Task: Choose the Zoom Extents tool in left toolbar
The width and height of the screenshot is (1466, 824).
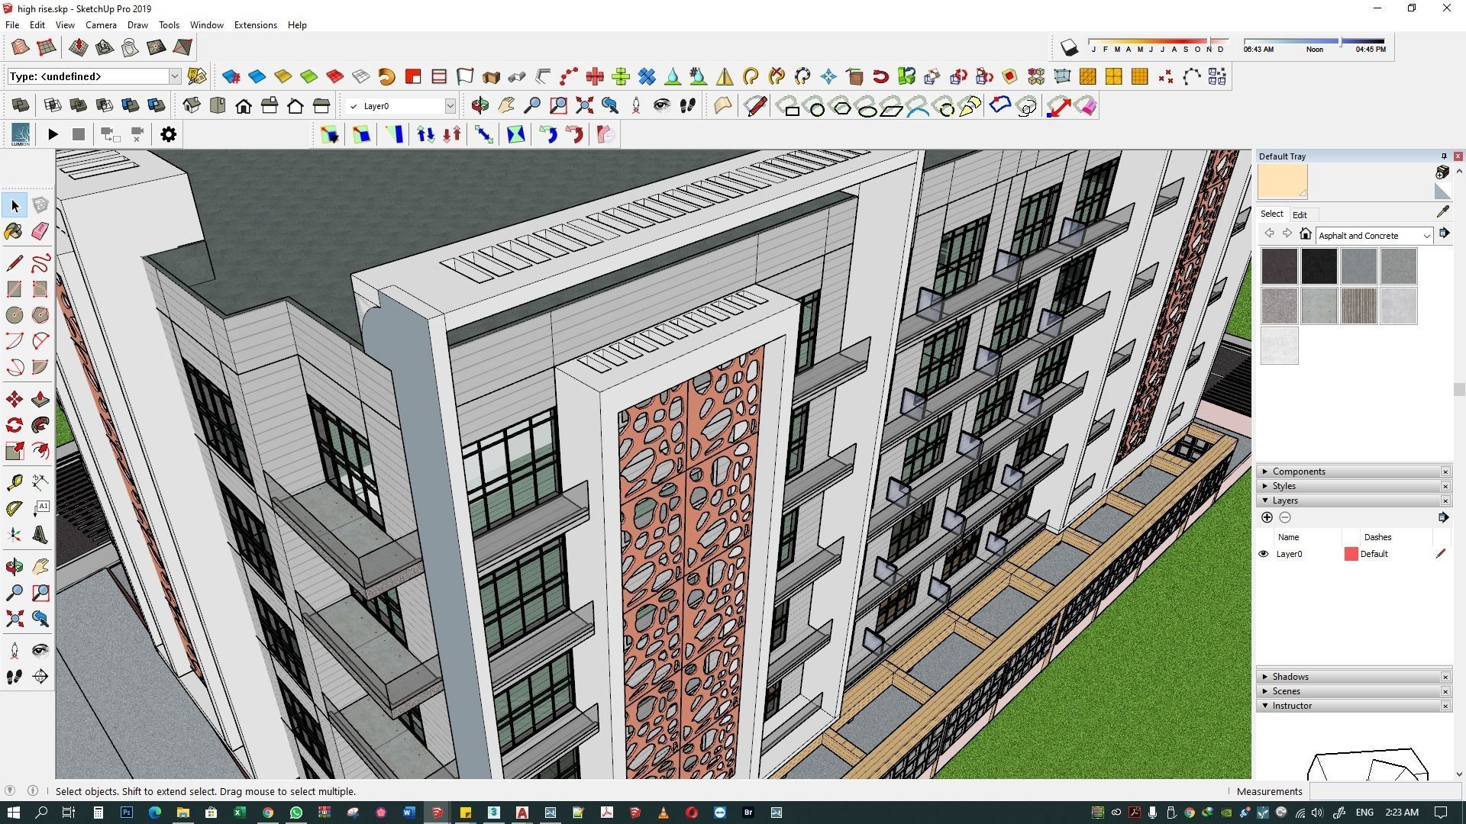Action: pos(15,618)
